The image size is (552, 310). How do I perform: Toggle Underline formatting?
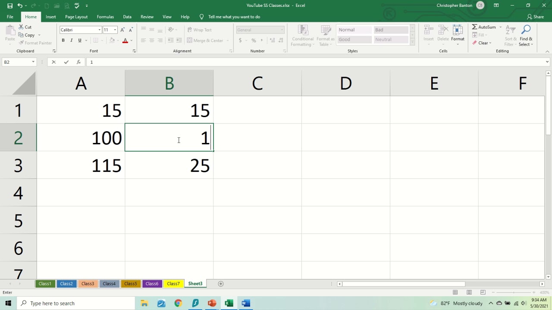coord(80,40)
